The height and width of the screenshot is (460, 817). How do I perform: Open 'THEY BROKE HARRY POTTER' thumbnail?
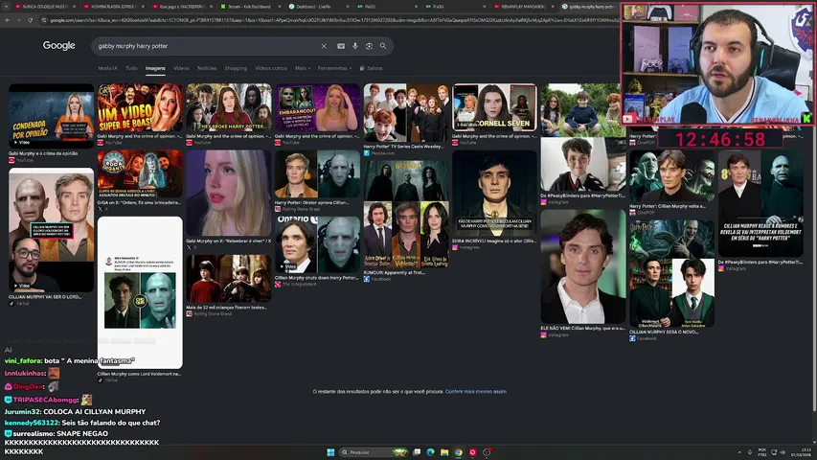pos(228,107)
